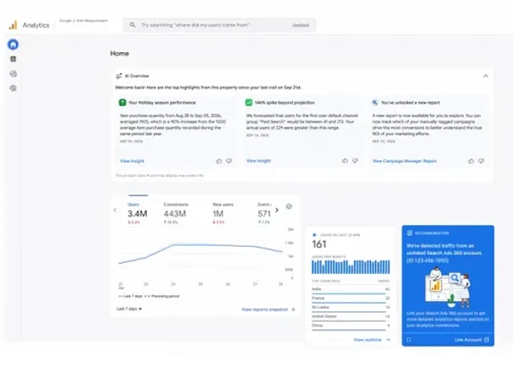Viewport: 513px width, 384px height.
Task: Open the Explore icon in the sidebar
Action: pos(13,73)
